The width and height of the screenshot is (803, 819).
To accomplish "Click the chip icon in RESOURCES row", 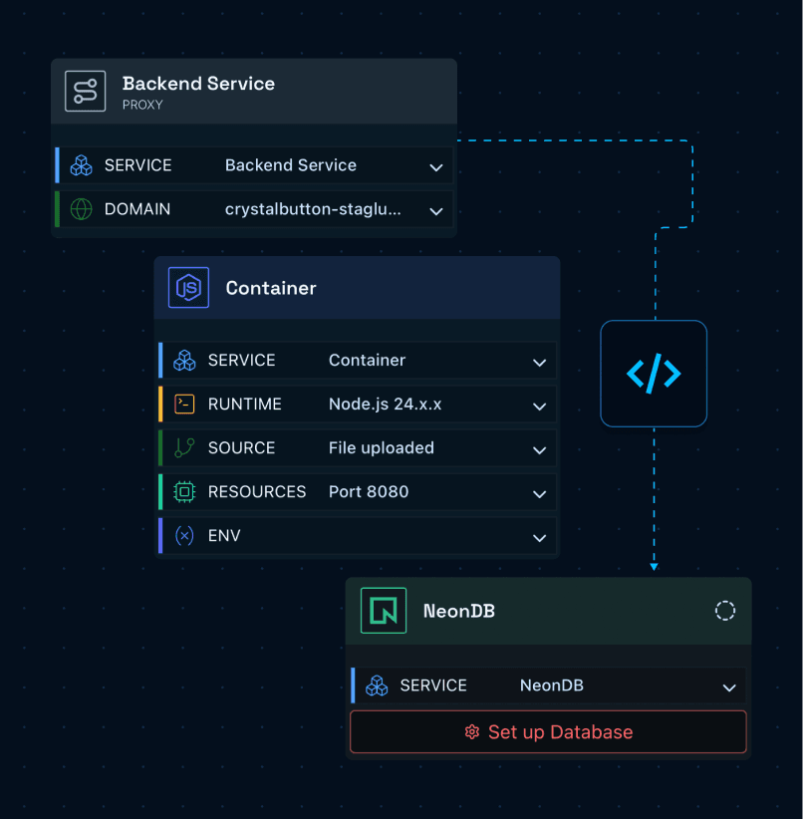I will 184,492.
